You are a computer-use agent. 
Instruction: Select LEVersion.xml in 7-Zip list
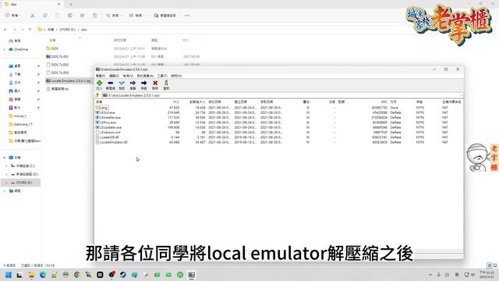108,132
